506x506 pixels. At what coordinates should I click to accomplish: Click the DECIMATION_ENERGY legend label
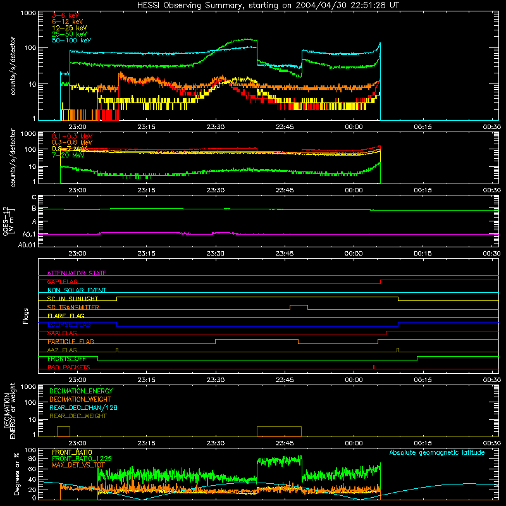point(81,391)
